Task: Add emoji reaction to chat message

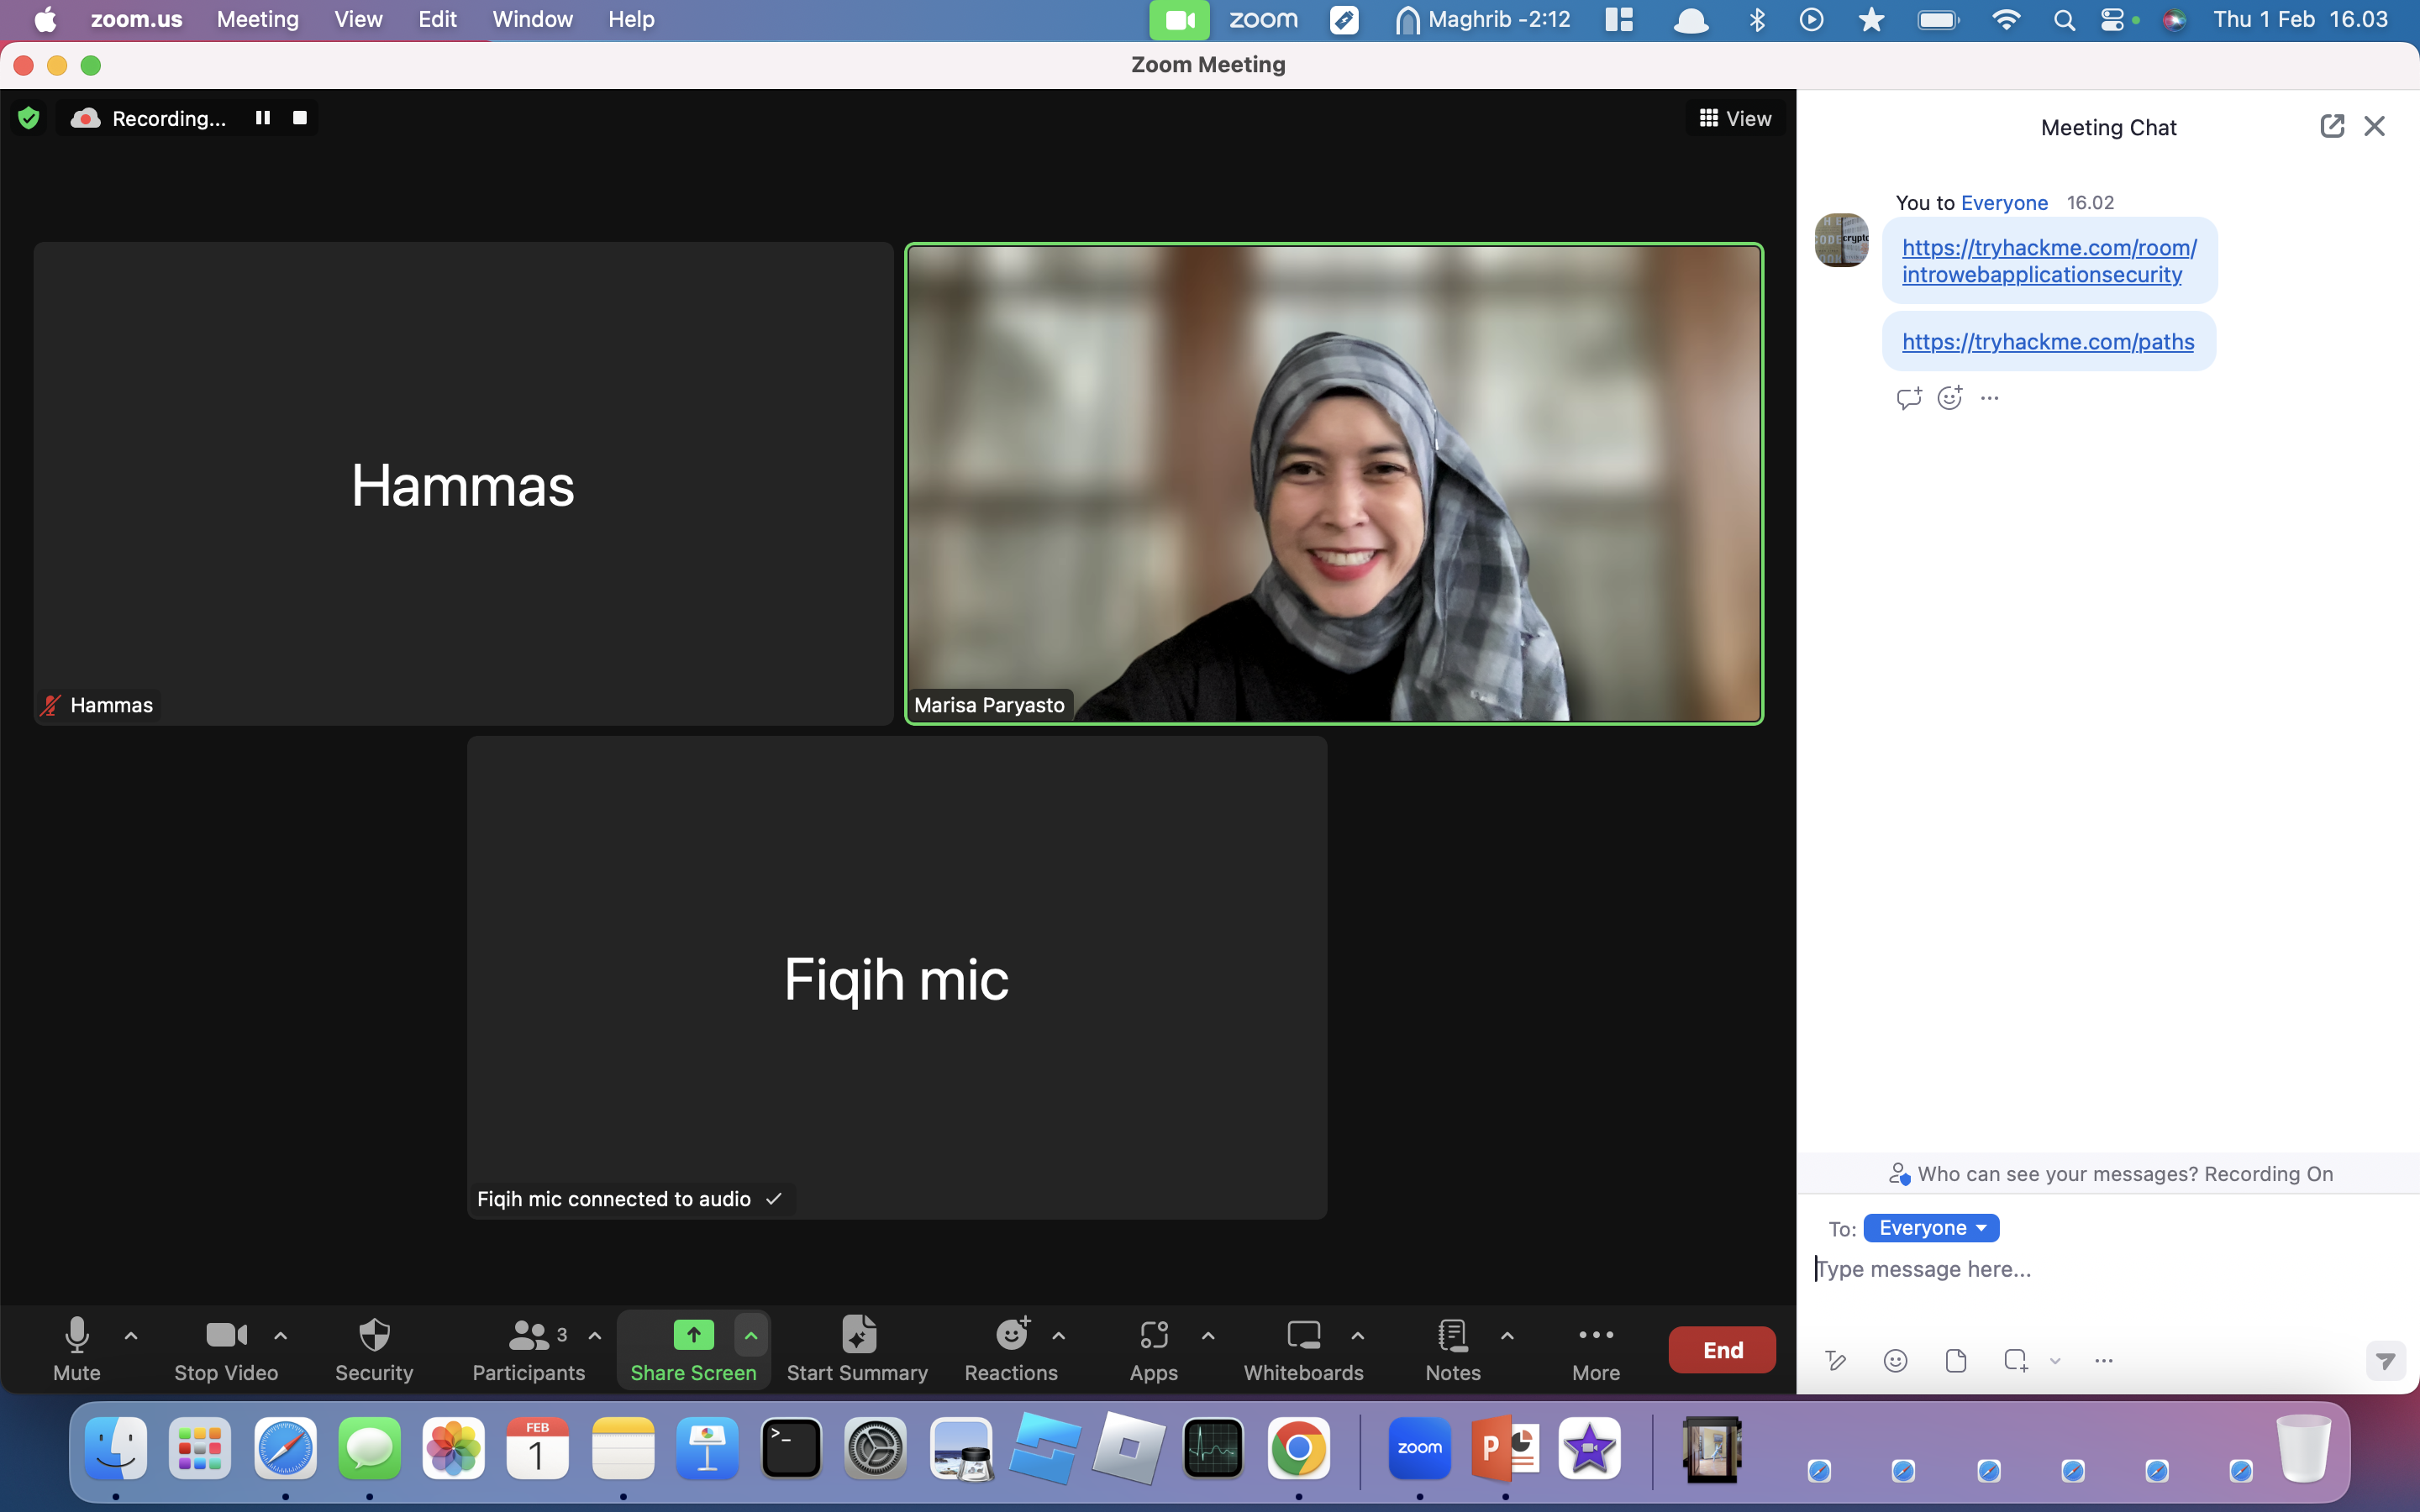Action: pos(1950,398)
